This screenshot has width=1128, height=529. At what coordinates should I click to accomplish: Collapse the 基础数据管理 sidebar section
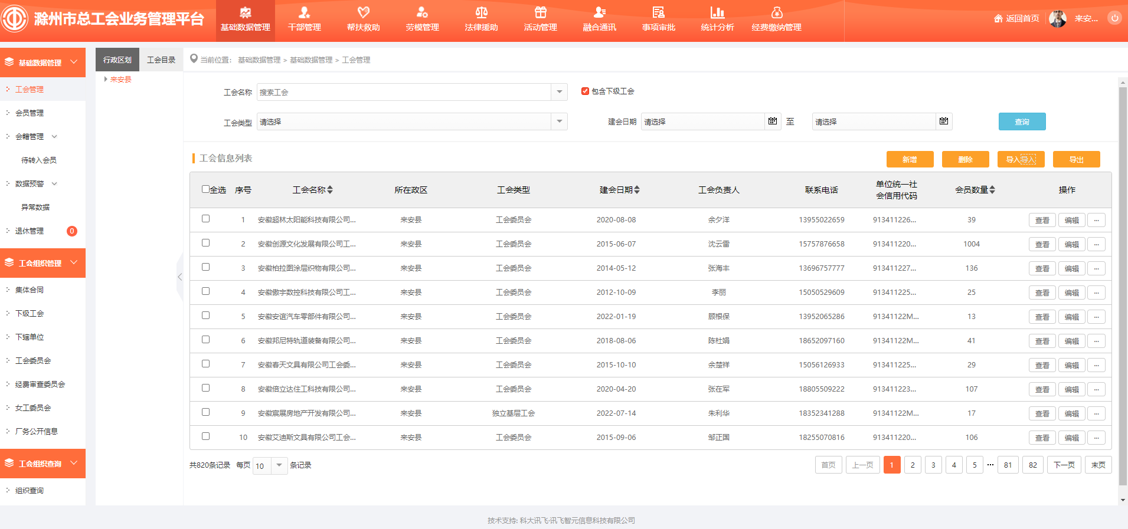74,62
